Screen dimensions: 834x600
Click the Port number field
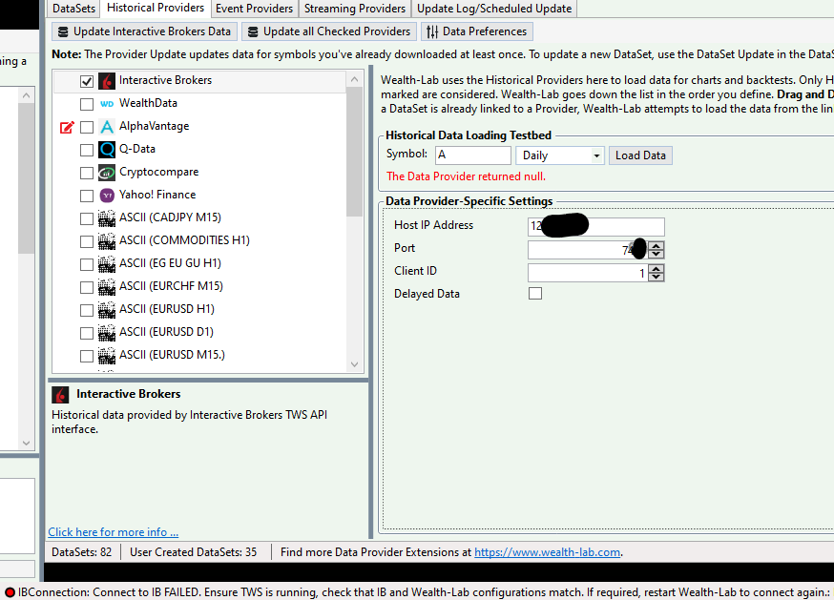coord(588,250)
